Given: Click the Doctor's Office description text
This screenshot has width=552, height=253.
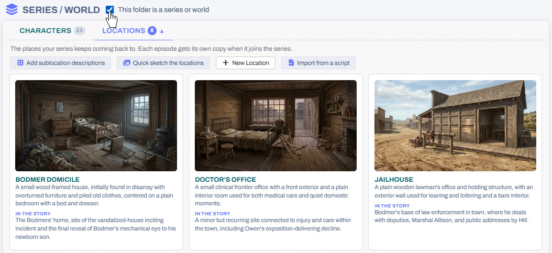Looking at the screenshot, I should tap(271, 195).
